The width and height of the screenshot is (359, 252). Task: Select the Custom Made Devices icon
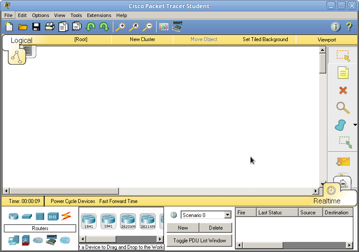pos(51,240)
